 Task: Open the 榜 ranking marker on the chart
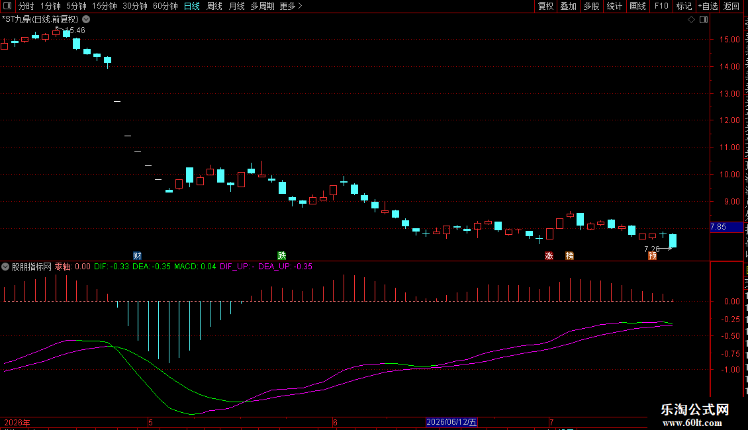pos(569,256)
